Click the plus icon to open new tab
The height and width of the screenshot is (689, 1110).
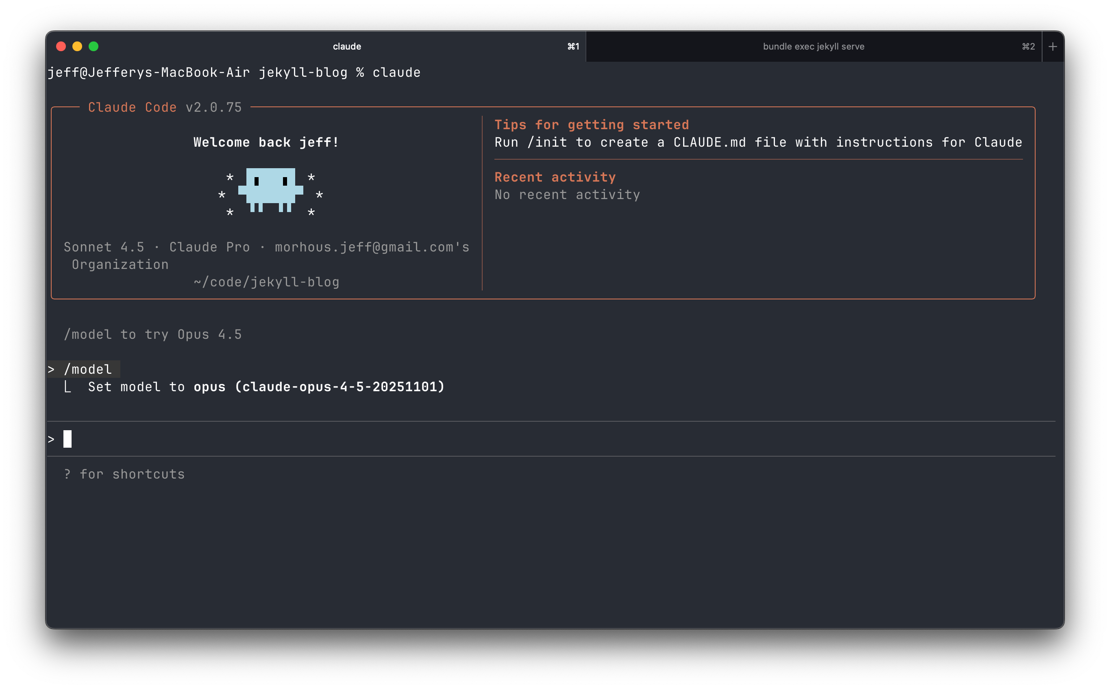(x=1053, y=46)
